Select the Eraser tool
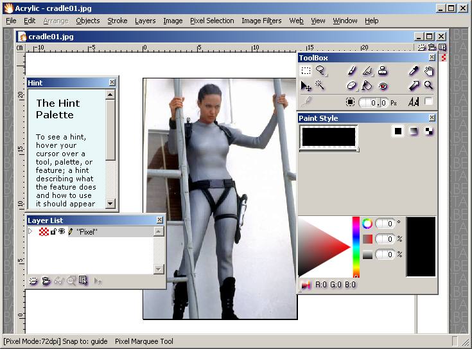The height and width of the screenshot is (349, 472). [x=352, y=86]
